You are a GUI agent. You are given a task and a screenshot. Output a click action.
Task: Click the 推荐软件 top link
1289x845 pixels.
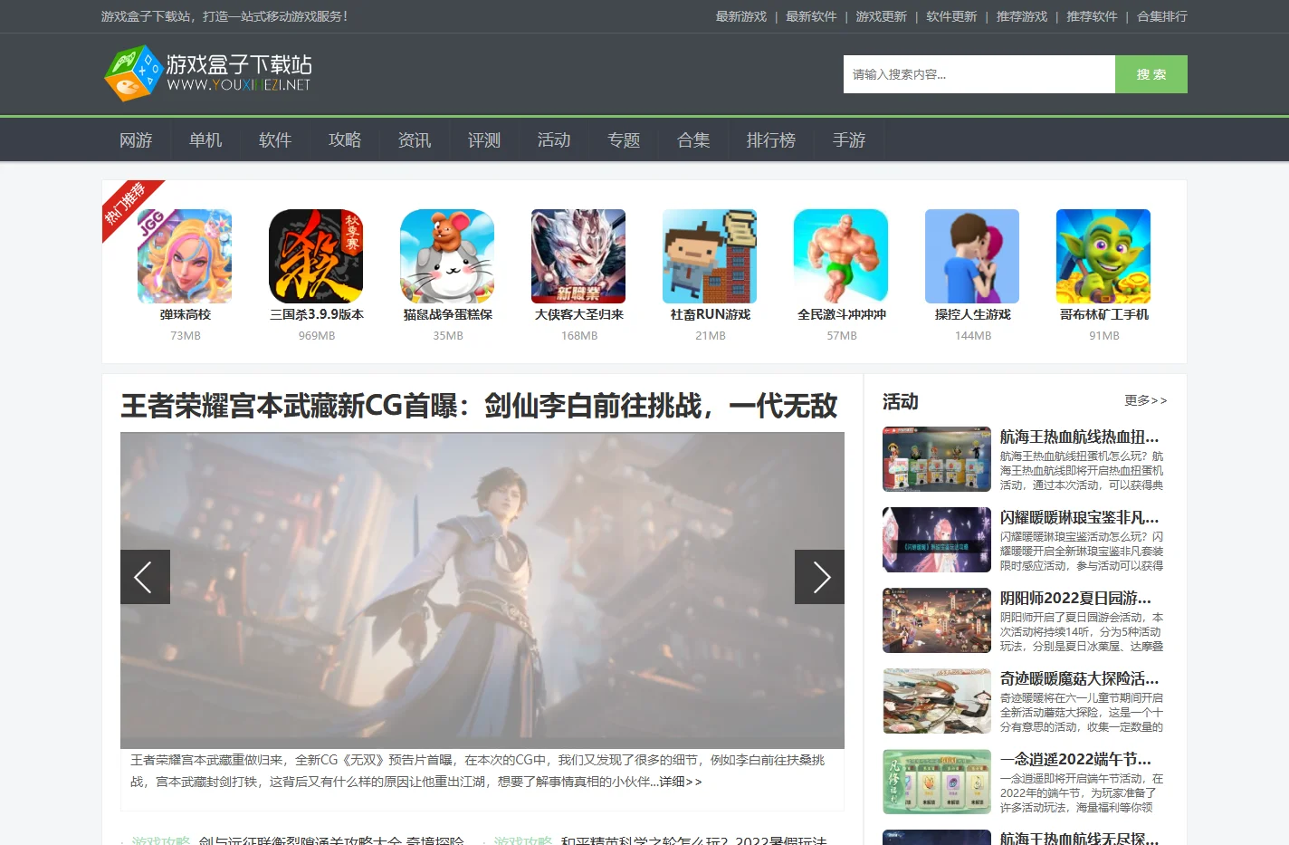(1092, 16)
